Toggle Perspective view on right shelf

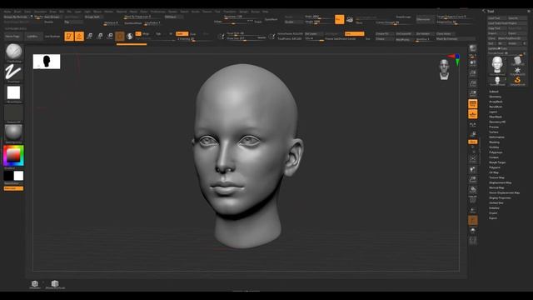pyautogui.click(x=473, y=103)
